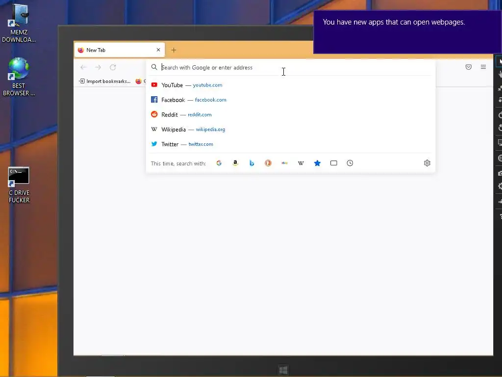Click the Reddit favicon in suggestions

click(154, 114)
